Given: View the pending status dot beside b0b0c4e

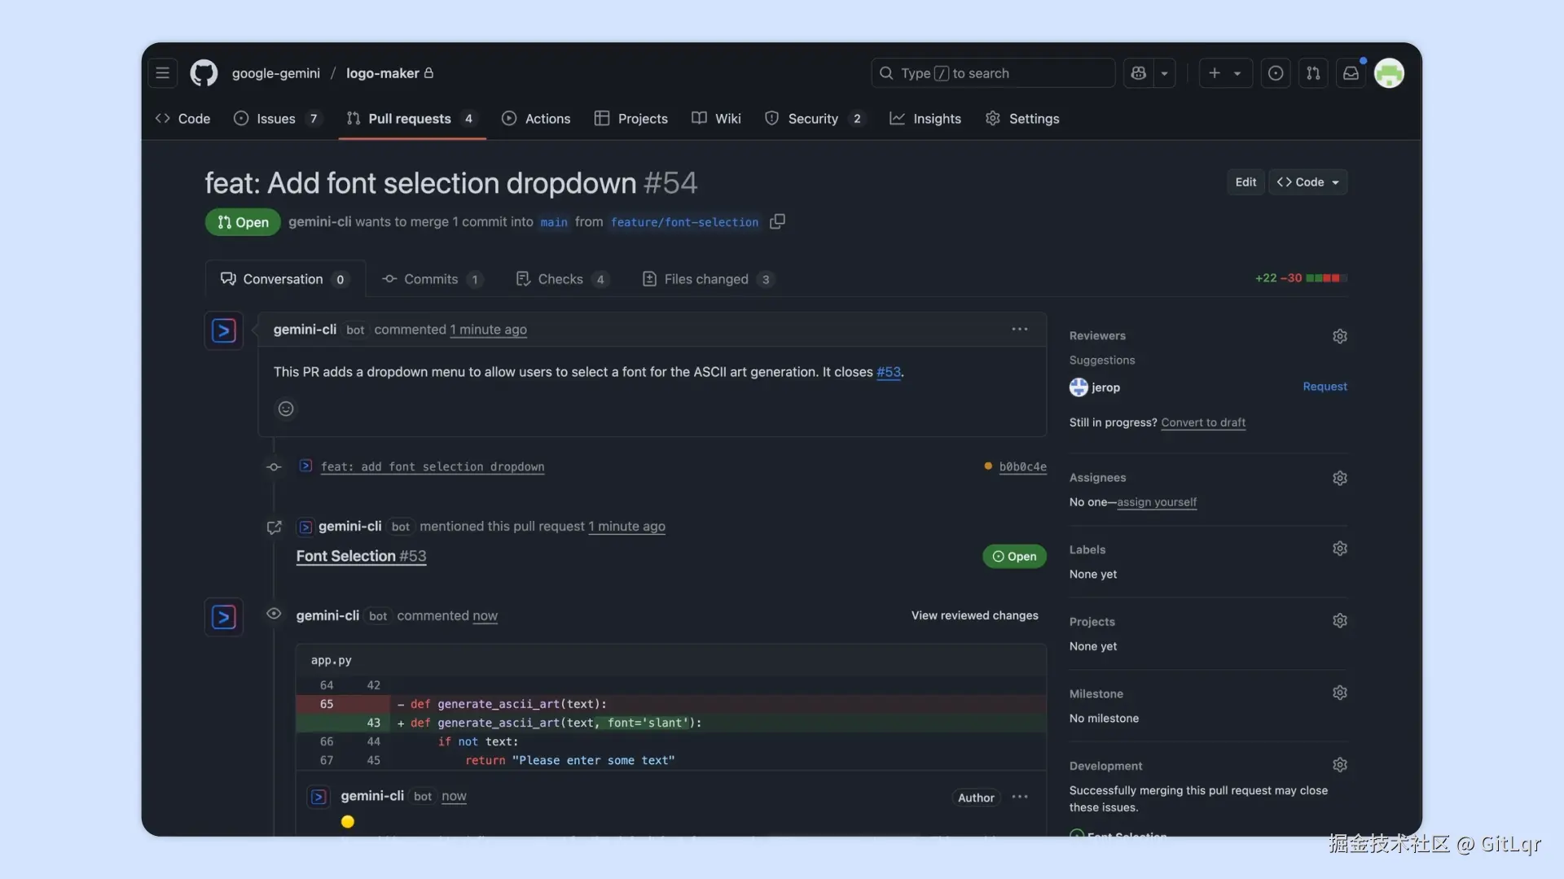Looking at the screenshot, I should [x=988, y=466].
